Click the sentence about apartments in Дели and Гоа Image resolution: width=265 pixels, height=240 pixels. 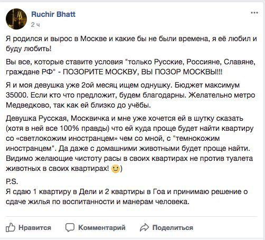(127, 197)
